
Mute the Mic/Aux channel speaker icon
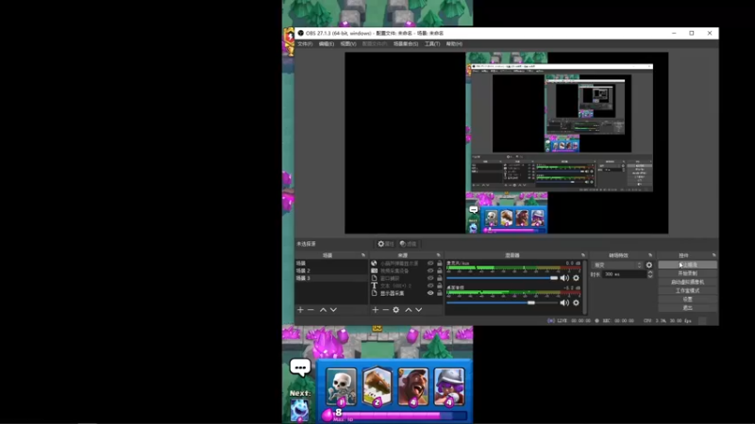(564, 278)
